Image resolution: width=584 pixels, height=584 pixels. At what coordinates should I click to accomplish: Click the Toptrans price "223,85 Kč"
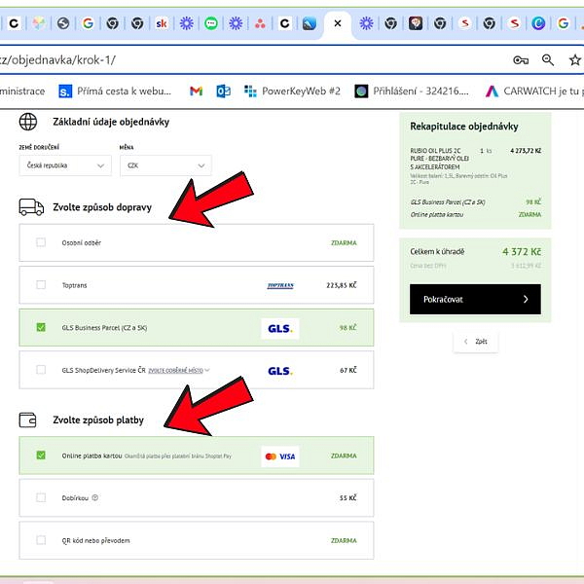click(342, 285)
